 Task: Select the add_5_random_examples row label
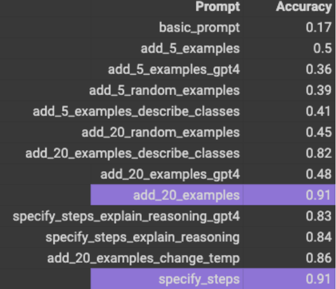coord(164,91)
